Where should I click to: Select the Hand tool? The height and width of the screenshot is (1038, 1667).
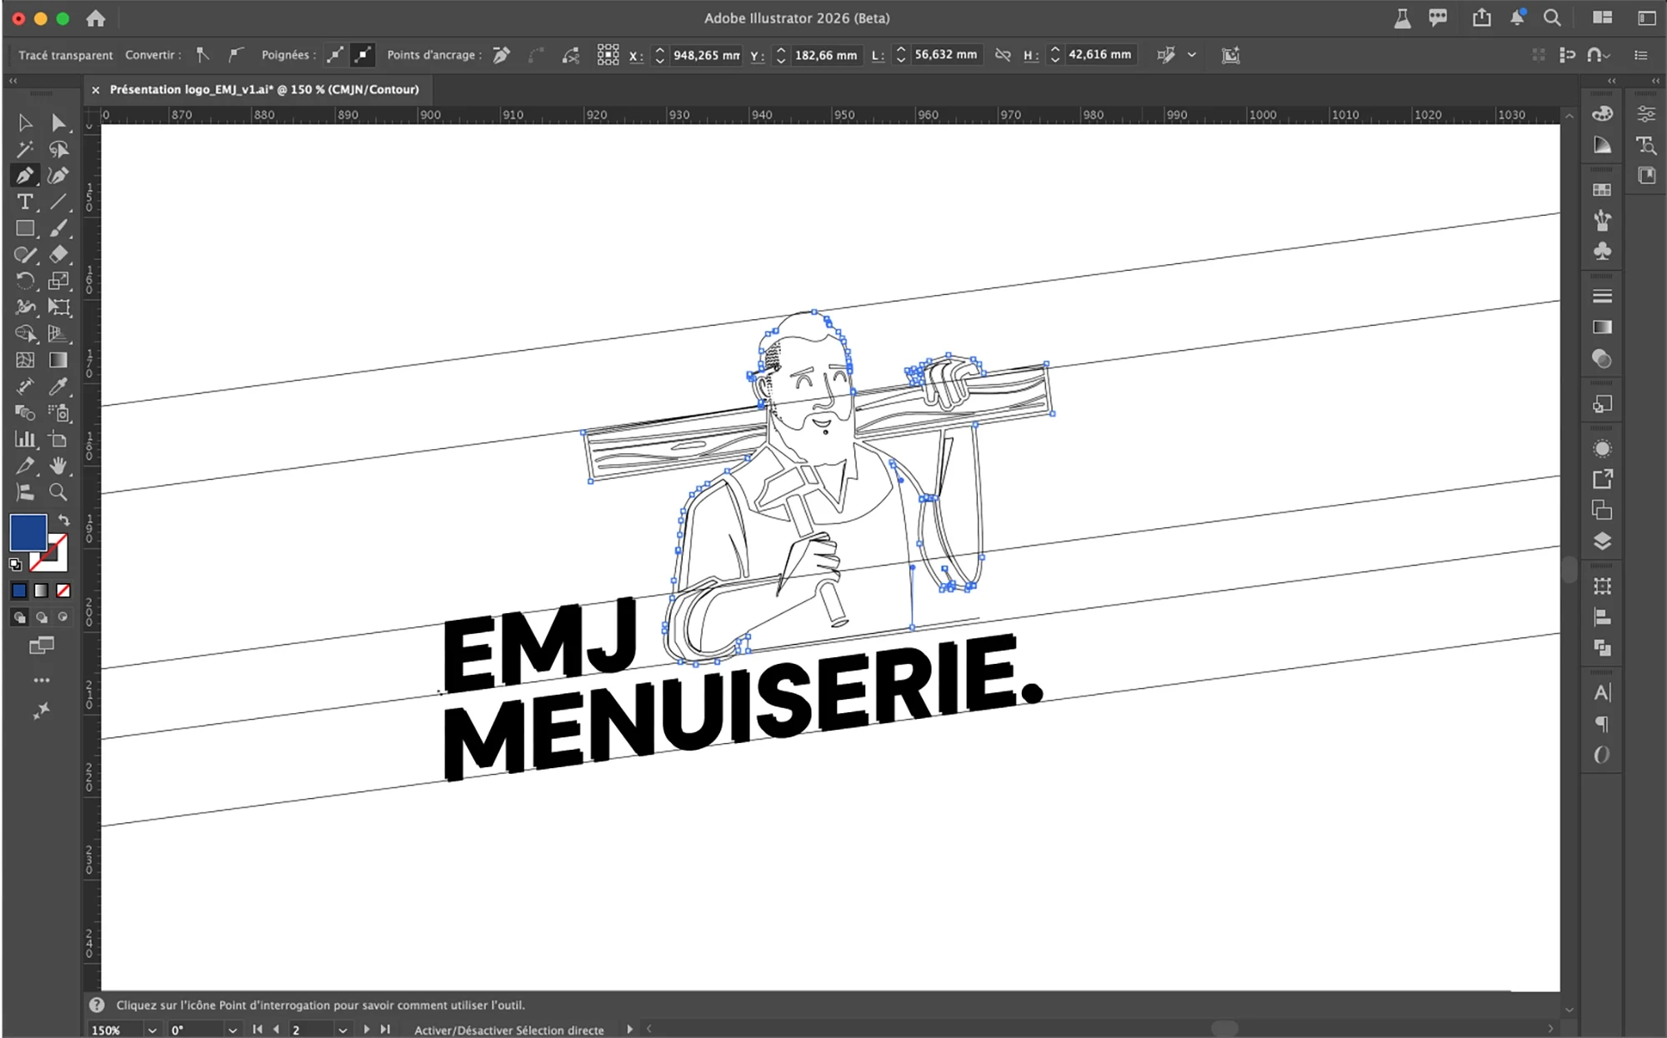coord(58,467)
